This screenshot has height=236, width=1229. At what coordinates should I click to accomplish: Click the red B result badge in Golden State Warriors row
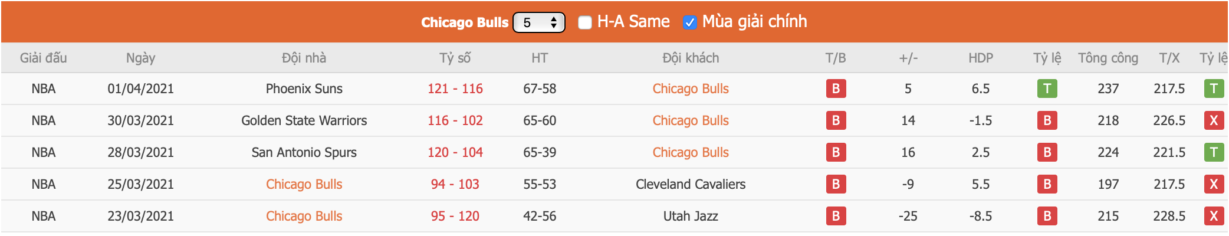[836, 120]
